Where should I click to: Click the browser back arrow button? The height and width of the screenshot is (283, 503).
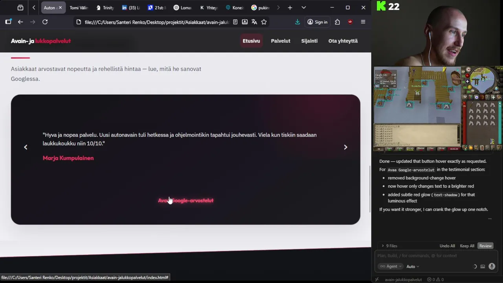click(20, 22)
